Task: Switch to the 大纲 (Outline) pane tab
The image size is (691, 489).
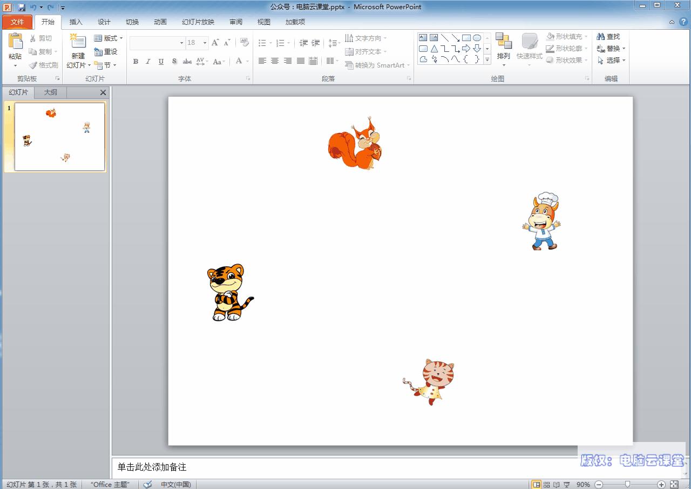Action: tap(51, 92)
